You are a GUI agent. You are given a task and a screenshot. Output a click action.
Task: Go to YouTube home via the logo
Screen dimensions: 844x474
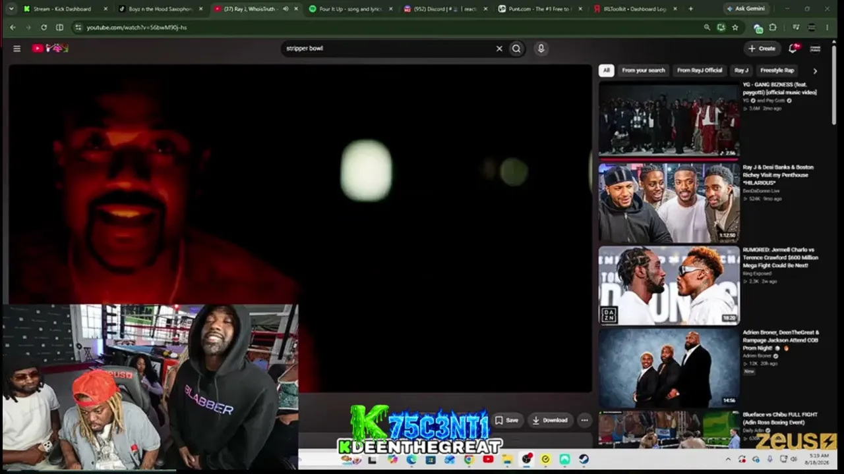tap(50, 48)
